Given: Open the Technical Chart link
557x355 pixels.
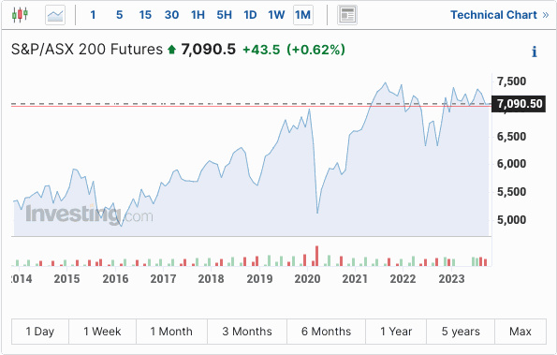Looking at the screenshot, I should pyautogui.click(x=500, y=15).
